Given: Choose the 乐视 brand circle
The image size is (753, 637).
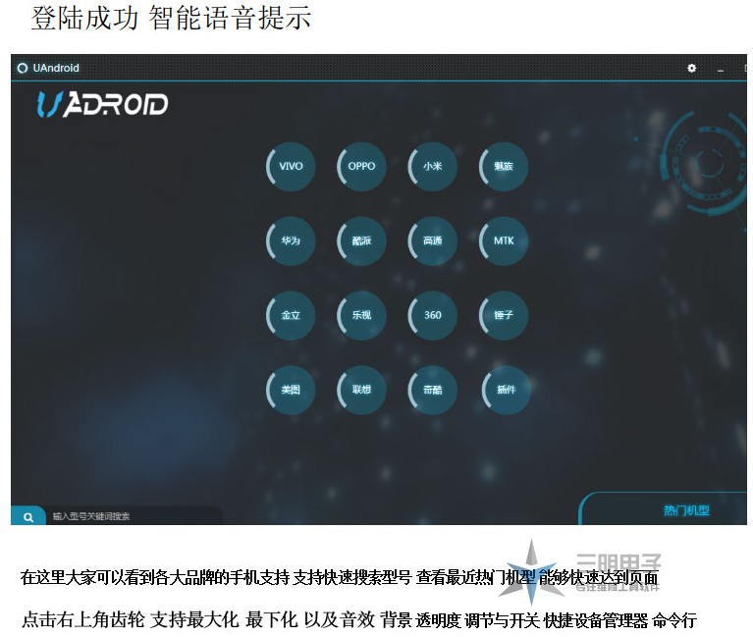Looking at the screenshot, I should (x=361, y=315).
